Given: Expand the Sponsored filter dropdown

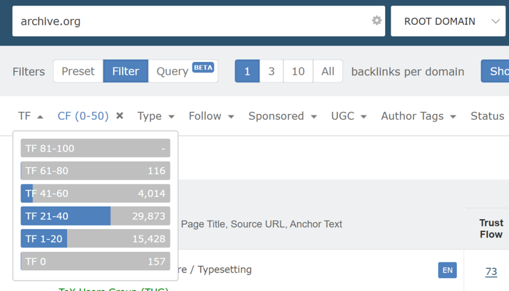Looking at the screenshot, I should click(x=282, y=116).
